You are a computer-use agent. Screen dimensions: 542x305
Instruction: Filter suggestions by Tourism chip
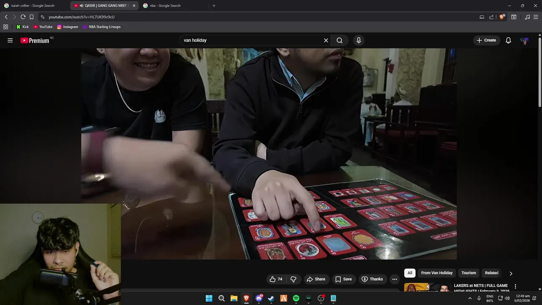(x=469, y=273)
